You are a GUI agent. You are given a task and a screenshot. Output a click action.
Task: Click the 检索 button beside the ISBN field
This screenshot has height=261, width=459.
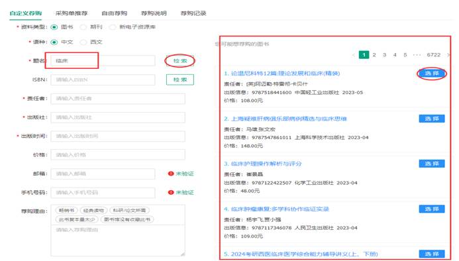point(180,79)
